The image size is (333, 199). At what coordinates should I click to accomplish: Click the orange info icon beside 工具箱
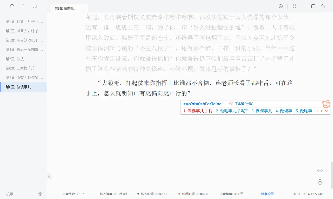click(x=231, y=104)
